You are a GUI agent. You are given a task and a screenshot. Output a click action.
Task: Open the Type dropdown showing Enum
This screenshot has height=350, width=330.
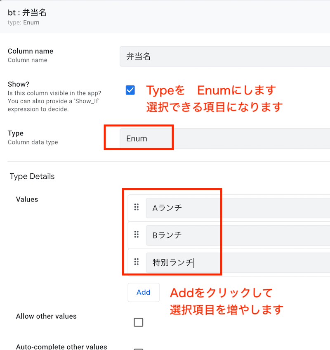click(225, 138)
